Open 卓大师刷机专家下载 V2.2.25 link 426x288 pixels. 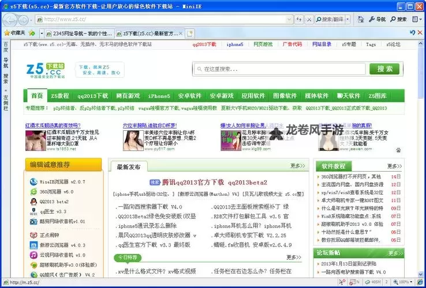click(250, 235)
